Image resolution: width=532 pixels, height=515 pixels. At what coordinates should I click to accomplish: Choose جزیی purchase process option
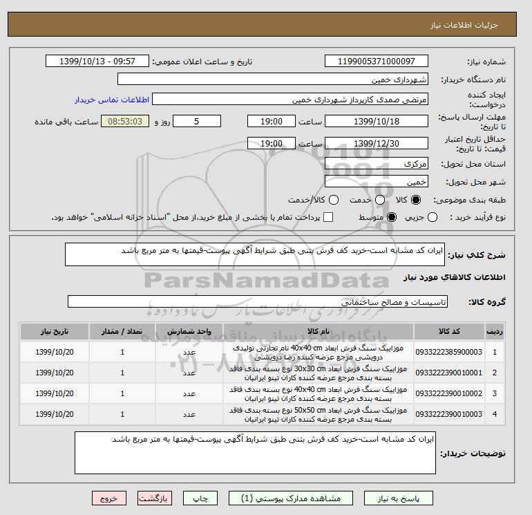tap(433, 217)
